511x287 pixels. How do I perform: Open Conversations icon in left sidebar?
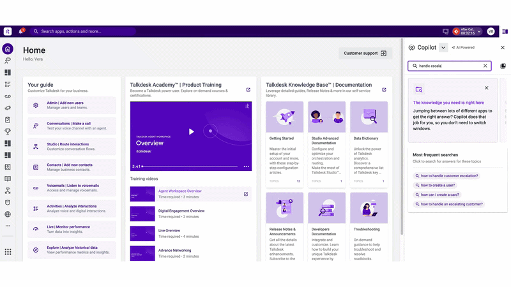tap(8, 61)
